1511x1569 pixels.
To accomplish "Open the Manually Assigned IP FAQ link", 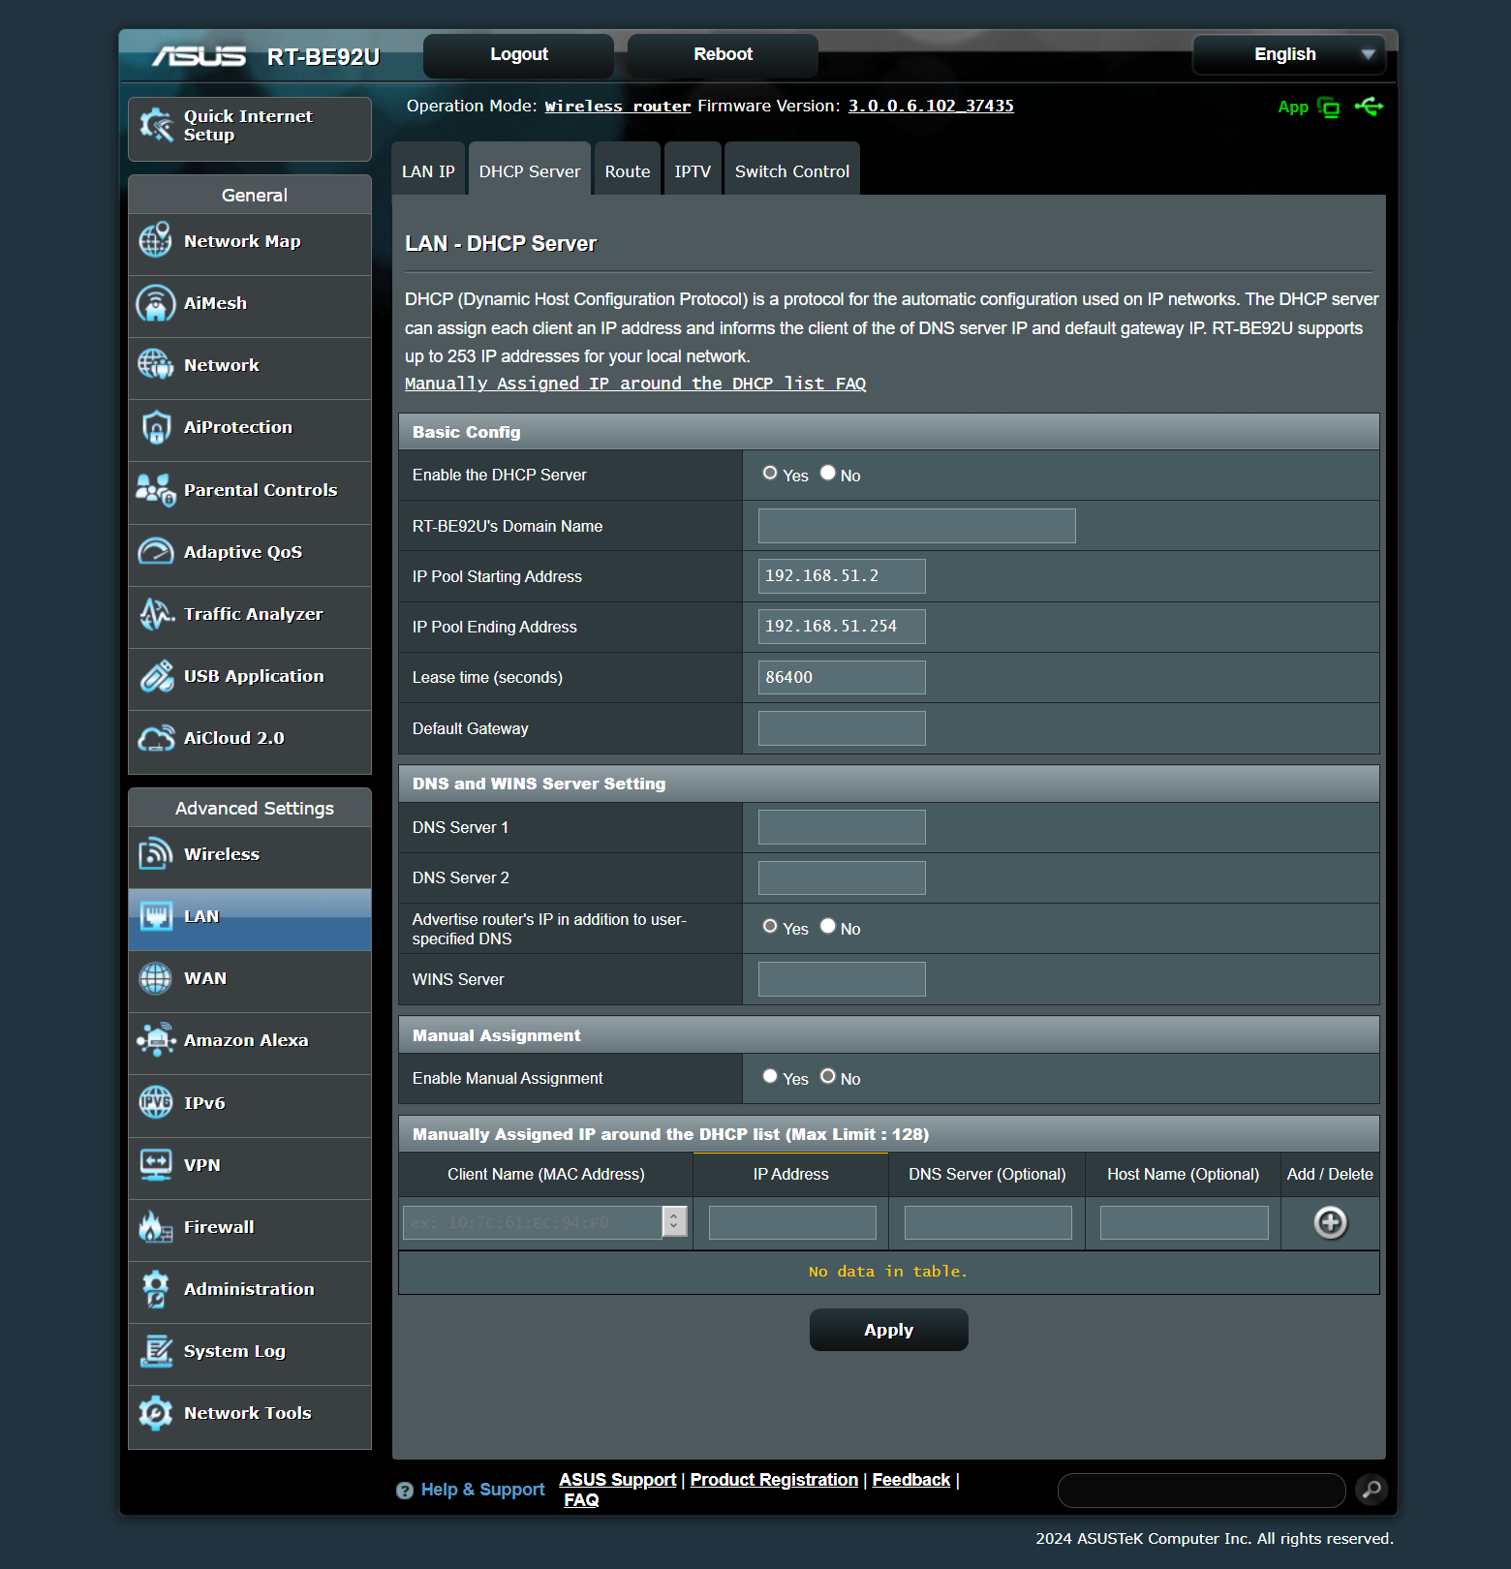I will click(x=634, y=384).
